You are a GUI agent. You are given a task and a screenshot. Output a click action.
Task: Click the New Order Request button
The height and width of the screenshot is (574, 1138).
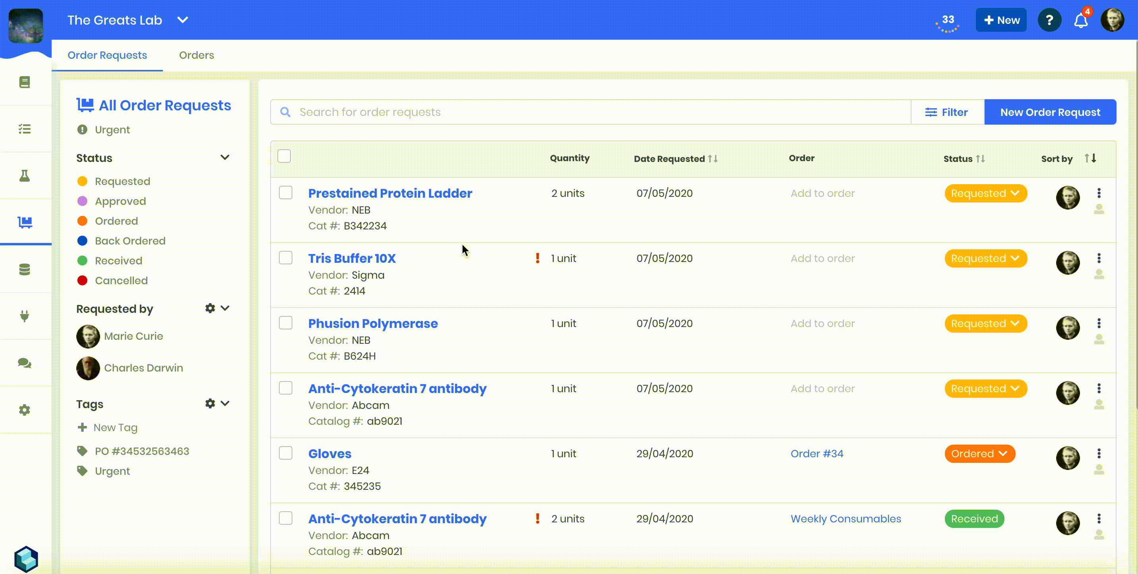point(1050,112)
